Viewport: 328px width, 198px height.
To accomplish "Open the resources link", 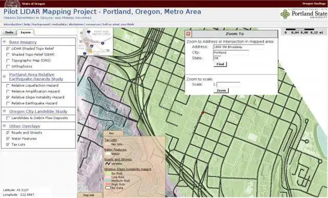I will [93, 25].
